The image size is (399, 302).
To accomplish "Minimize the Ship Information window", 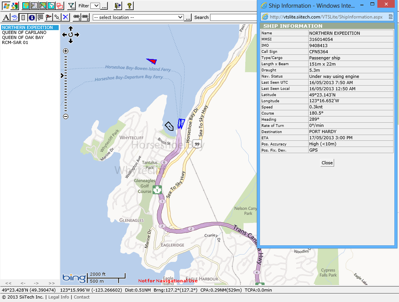I will pyautogui.click(x=361, y=4).
